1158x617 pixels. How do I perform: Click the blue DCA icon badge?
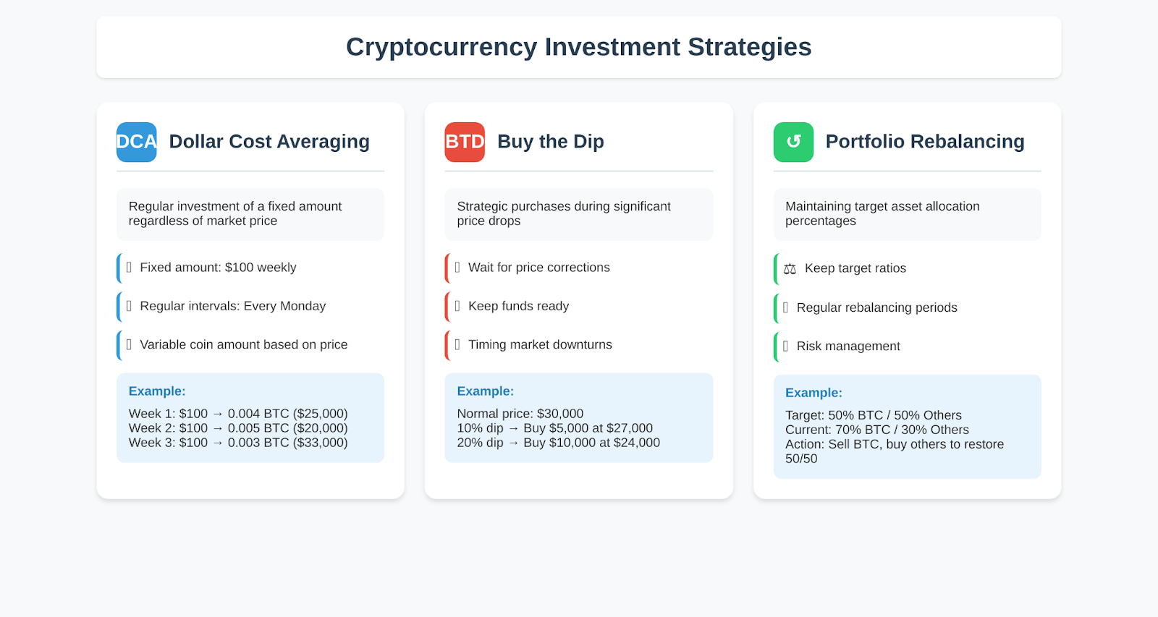click(x=137, y=142)
